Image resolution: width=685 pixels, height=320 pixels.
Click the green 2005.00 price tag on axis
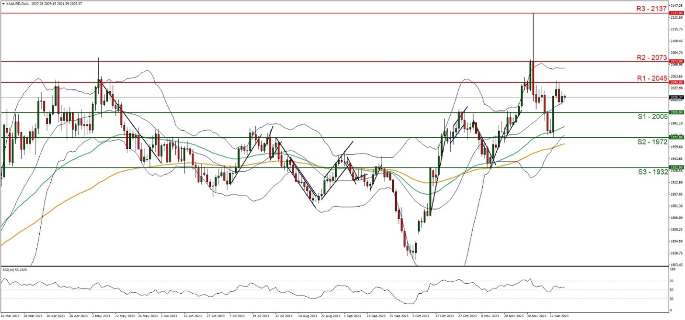[676, 112]
